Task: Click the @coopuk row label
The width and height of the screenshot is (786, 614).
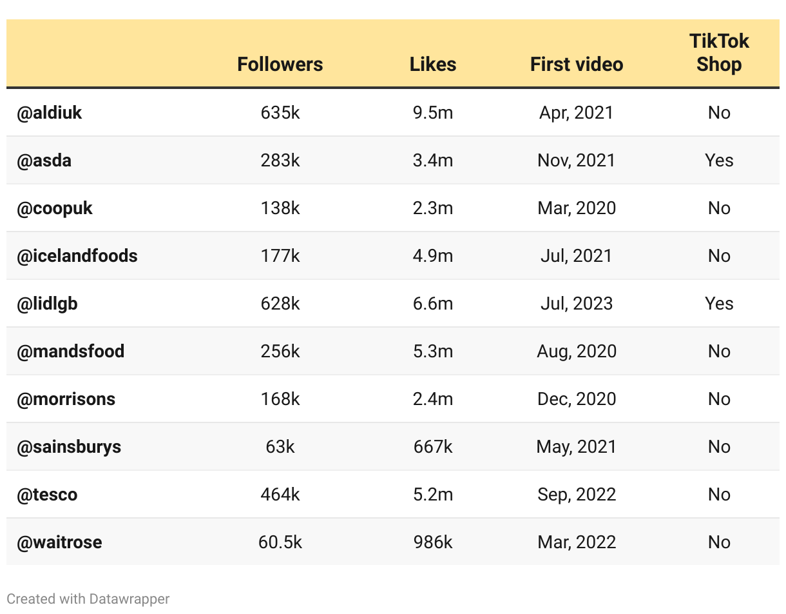Action: point(55,208)
